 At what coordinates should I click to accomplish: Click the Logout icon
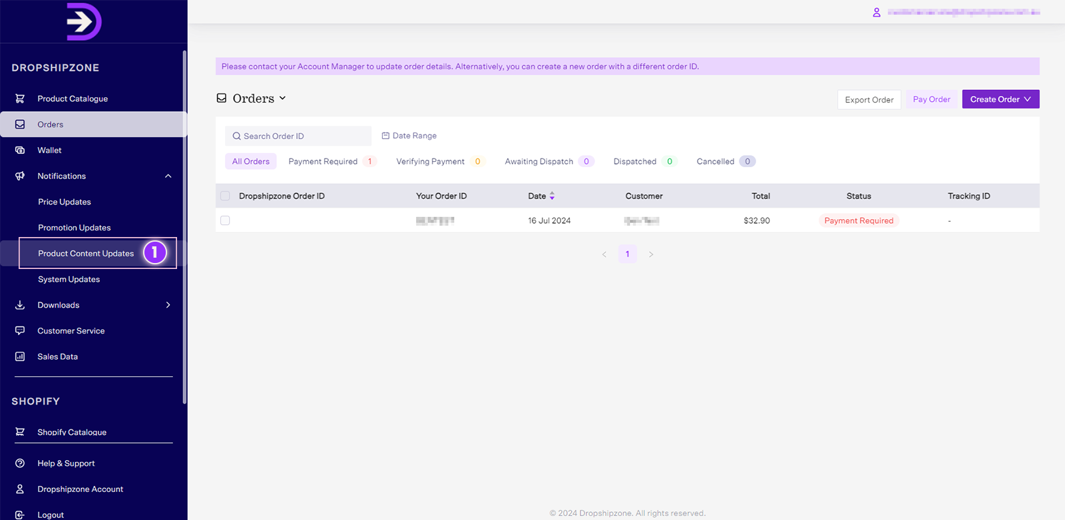(20, 515)
